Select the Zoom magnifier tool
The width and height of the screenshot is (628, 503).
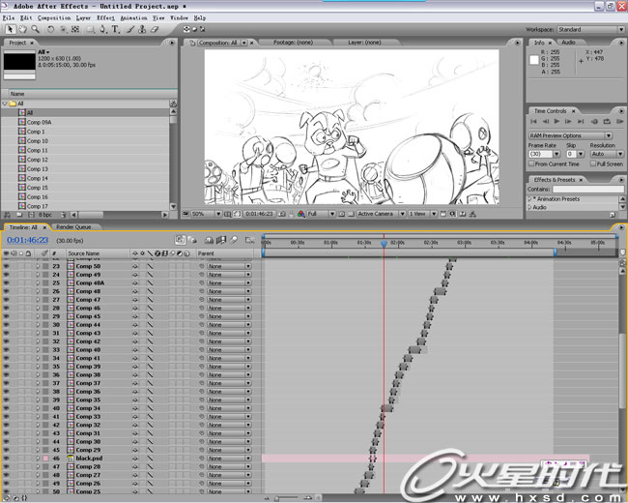coord(35,29)
